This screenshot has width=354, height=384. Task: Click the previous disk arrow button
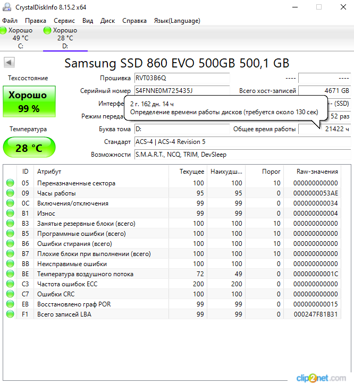click(x=9, y=63)
